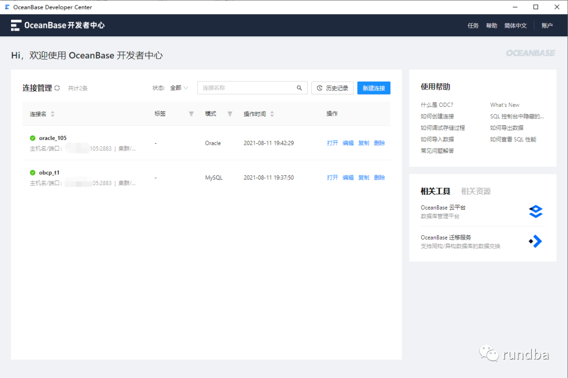
Task: Click 复制 for oracle_105
Action: 364,143
